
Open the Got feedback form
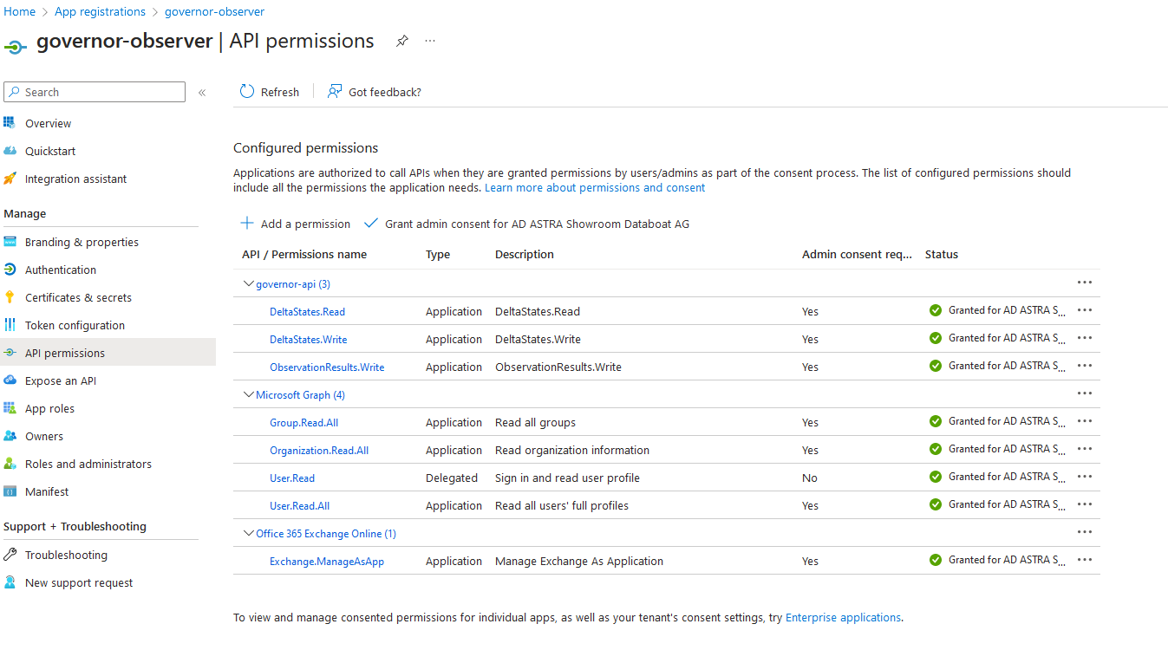(375, 91)
